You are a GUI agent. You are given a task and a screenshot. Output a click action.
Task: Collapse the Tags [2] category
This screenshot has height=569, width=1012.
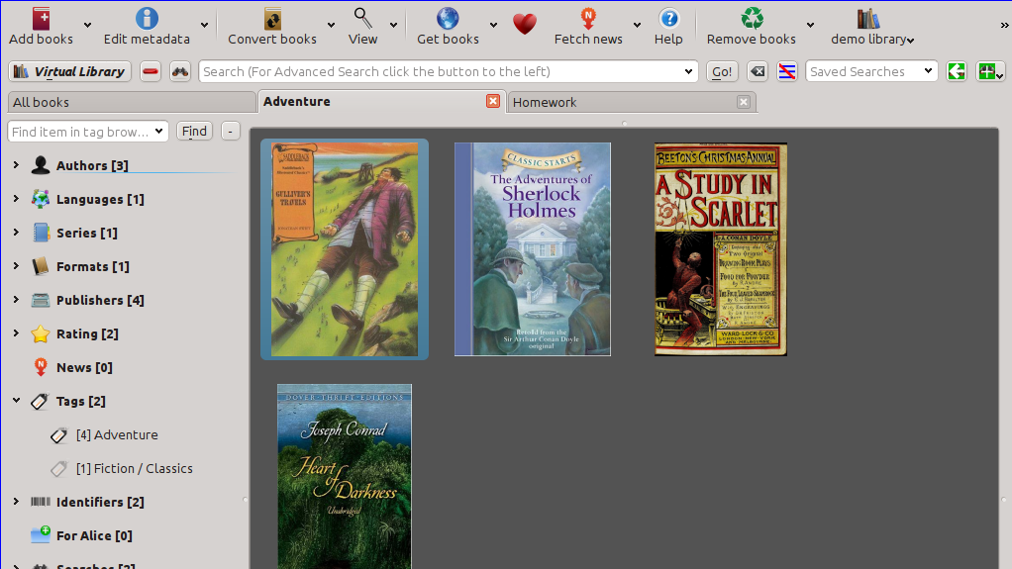click(x=16, y=401)
